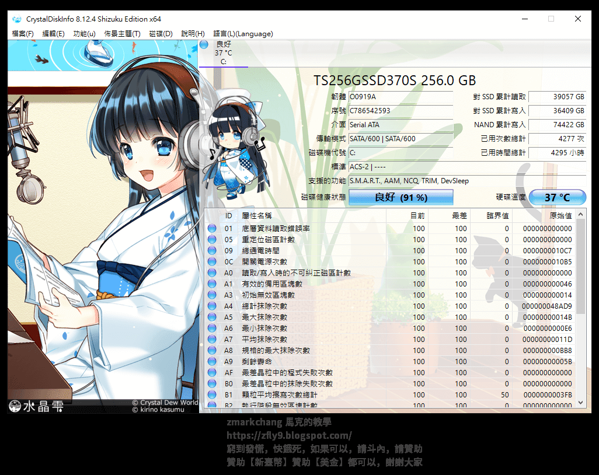Click the standard field ACS-2 | ----
The width and height of the screenshot is (599, 475).
coord(467,167)
